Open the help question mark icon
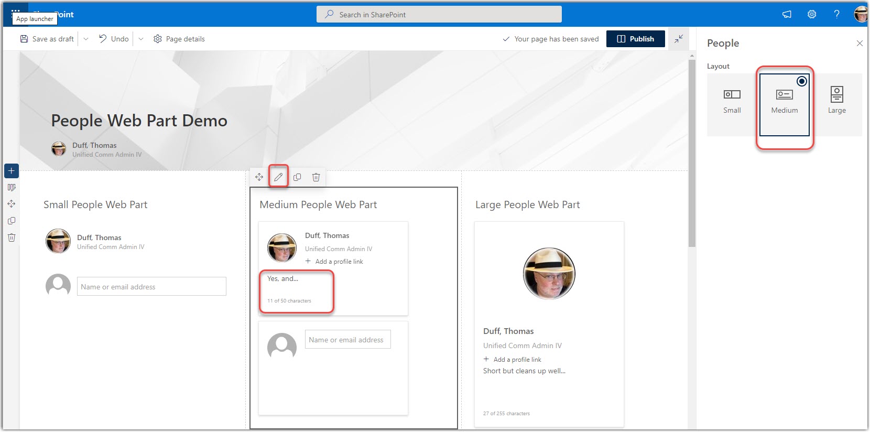This screenshot has width=870, height=432. tap(836, 14)
